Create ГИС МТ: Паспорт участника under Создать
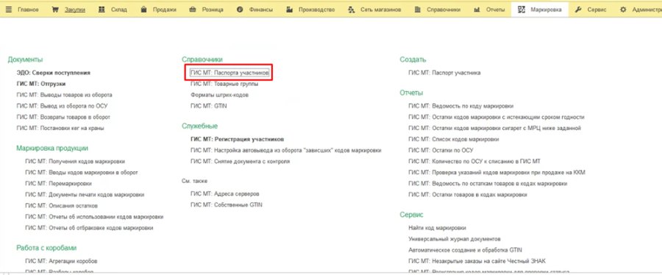The height and width of the screenshot is (275, 662). pos(444,73)
